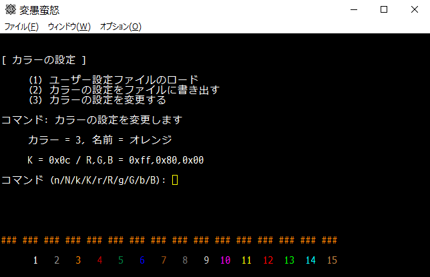This screenshot has width=430, height=277.
Task: Click option (1) ユーザー設定ファイルのロード
Action: (x=114, y=80)
